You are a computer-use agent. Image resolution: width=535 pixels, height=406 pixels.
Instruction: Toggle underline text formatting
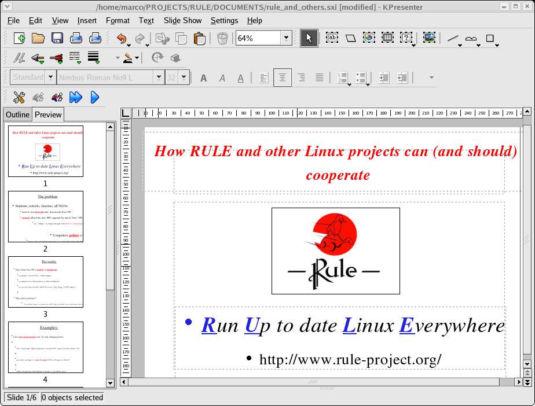(x=240, y=78)
